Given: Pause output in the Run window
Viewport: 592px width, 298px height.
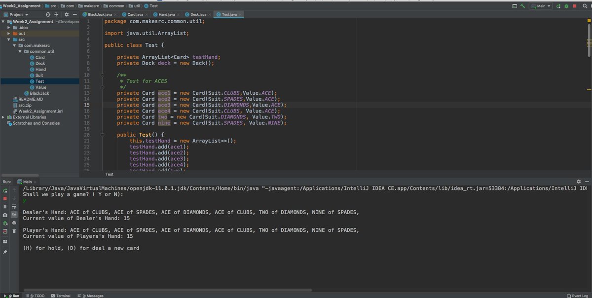Looking at the screenshot, I should (x=5, y=206).
